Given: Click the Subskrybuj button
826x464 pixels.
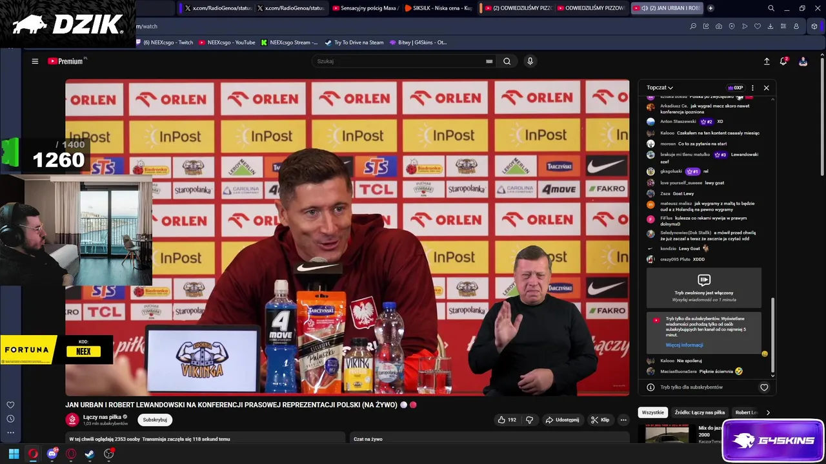Looking at the screenshot, I should tap(155, 420).
